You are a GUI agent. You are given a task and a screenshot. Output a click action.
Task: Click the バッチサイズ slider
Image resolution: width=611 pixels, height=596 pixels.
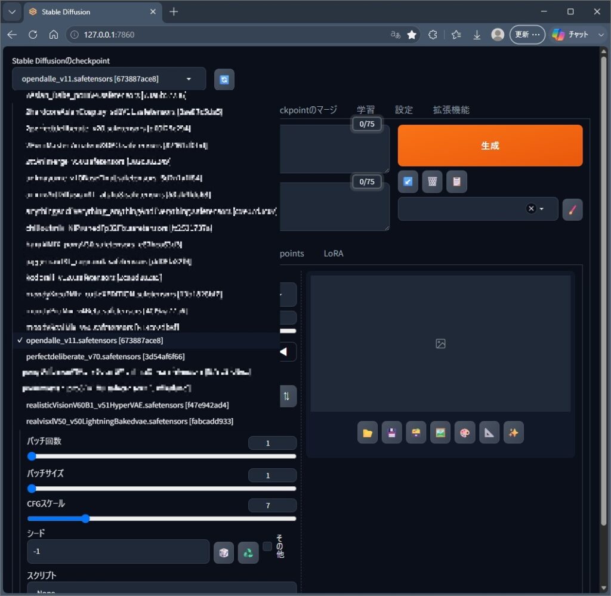point(162,489)
